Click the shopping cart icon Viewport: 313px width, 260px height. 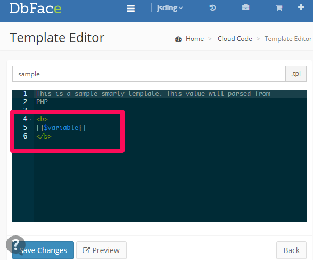(279, 8)
